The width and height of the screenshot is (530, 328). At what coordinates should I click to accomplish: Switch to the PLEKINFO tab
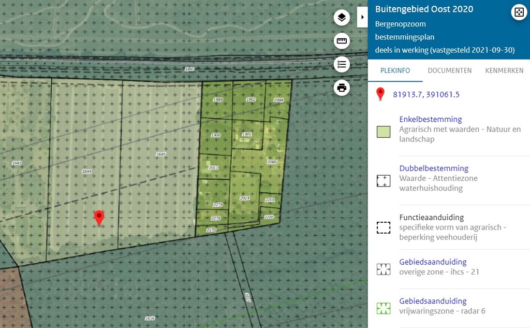pyautogui.click(x=395, y=70)
